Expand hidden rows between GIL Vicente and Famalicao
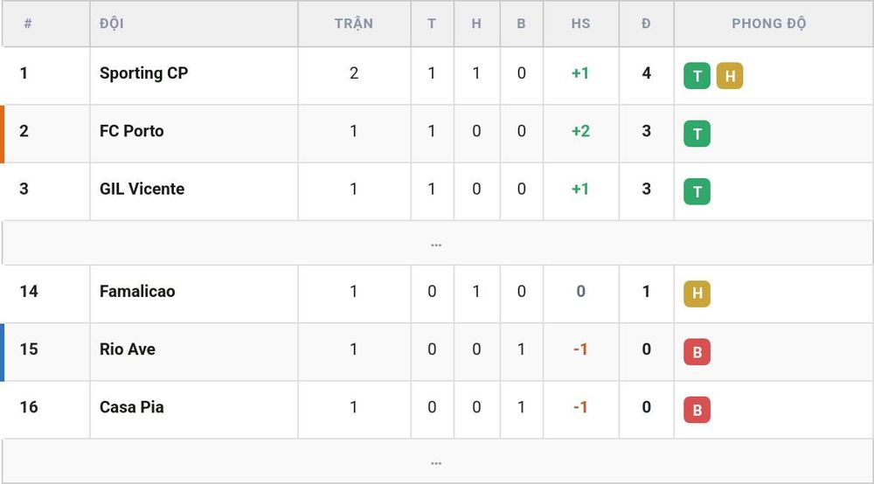874x484 pixels. (x=437, y=243)
